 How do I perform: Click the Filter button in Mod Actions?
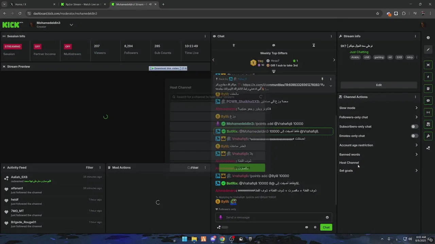pyautogui.click(x=194, y=167)
